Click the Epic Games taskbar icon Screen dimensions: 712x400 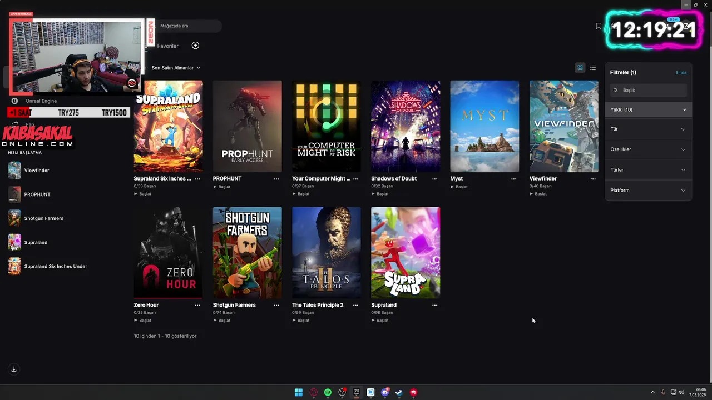coord(356,392)
